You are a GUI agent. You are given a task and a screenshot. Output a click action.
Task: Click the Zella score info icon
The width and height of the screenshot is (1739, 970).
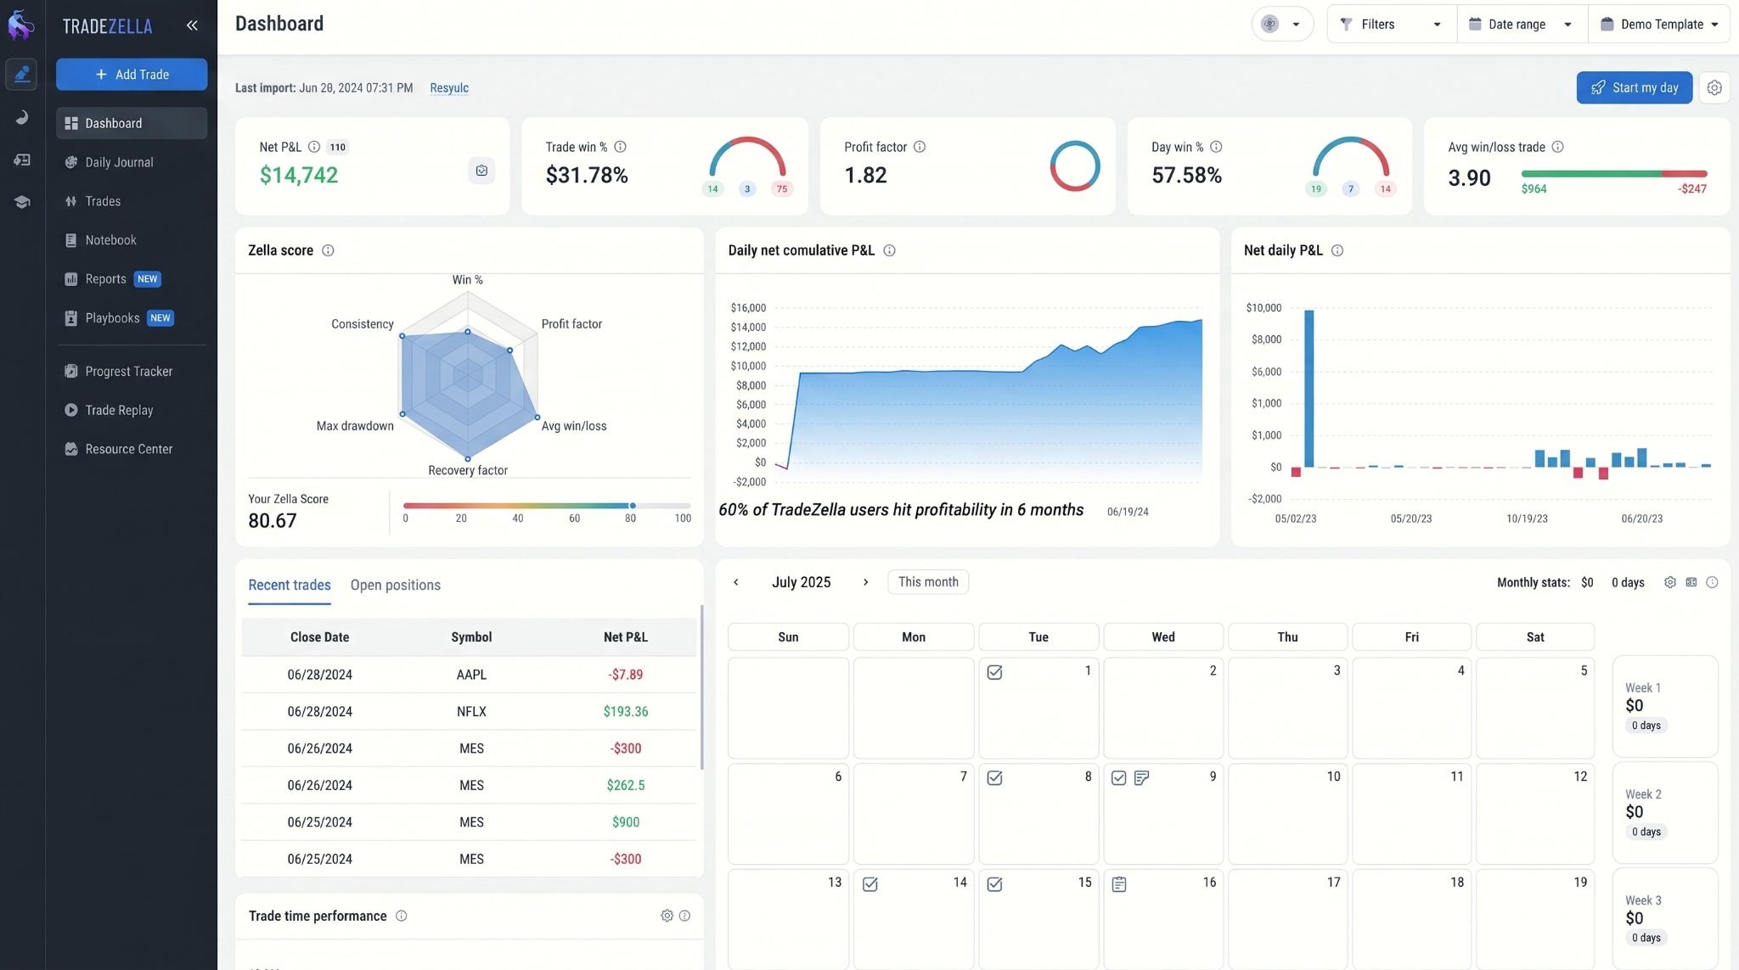328,250
